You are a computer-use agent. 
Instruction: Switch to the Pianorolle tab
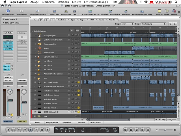click(67, 123)
